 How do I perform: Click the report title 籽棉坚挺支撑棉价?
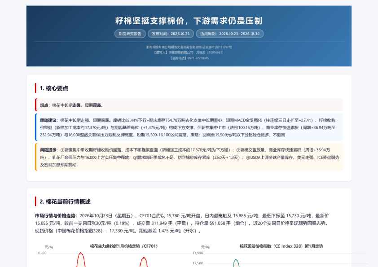tap(189, 21)
